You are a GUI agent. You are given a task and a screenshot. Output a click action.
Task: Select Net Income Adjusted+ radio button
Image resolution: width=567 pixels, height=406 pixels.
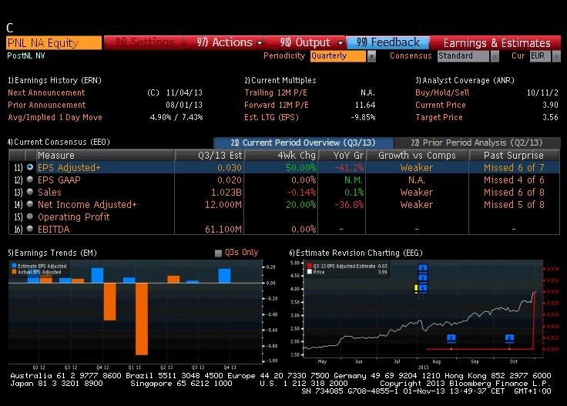[x=30, y=204]
